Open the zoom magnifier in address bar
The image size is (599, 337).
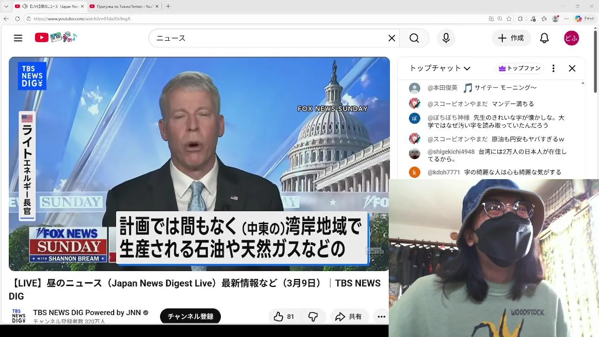pos(500,19)
